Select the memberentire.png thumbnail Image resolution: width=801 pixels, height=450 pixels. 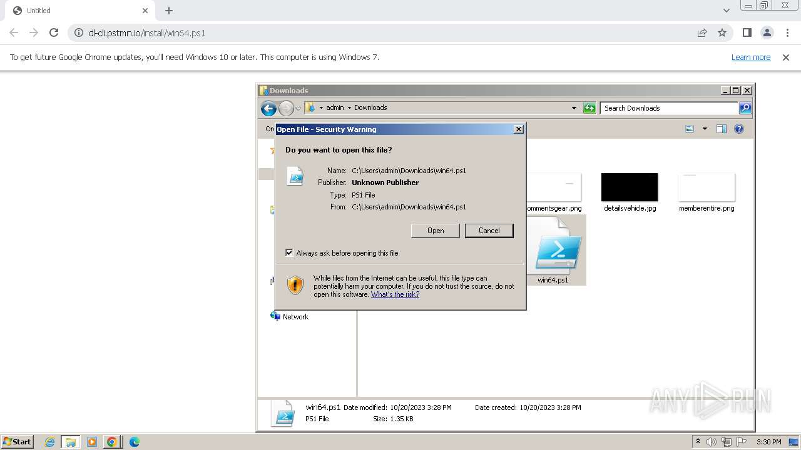[x=707, y=187]
